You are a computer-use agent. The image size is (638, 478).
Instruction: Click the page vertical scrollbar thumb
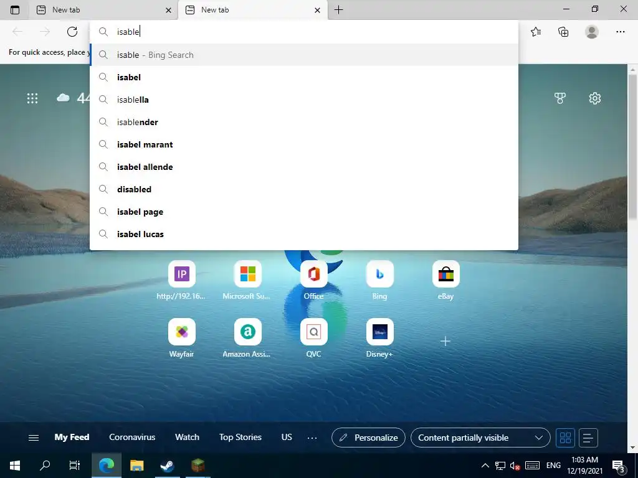tap(633, 147)
